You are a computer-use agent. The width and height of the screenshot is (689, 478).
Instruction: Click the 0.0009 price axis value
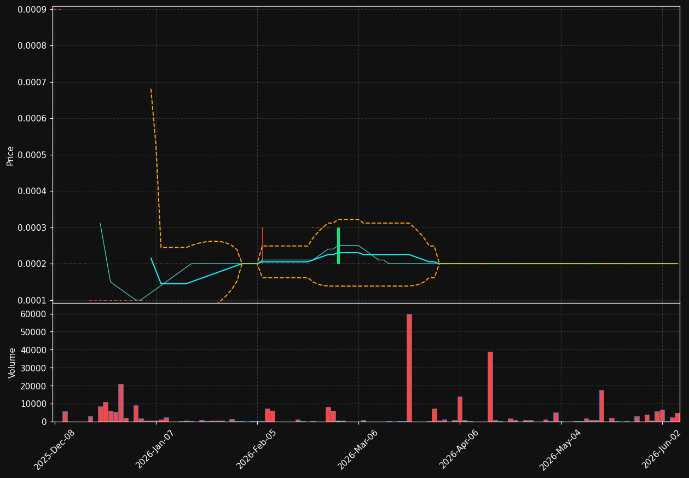32,9
